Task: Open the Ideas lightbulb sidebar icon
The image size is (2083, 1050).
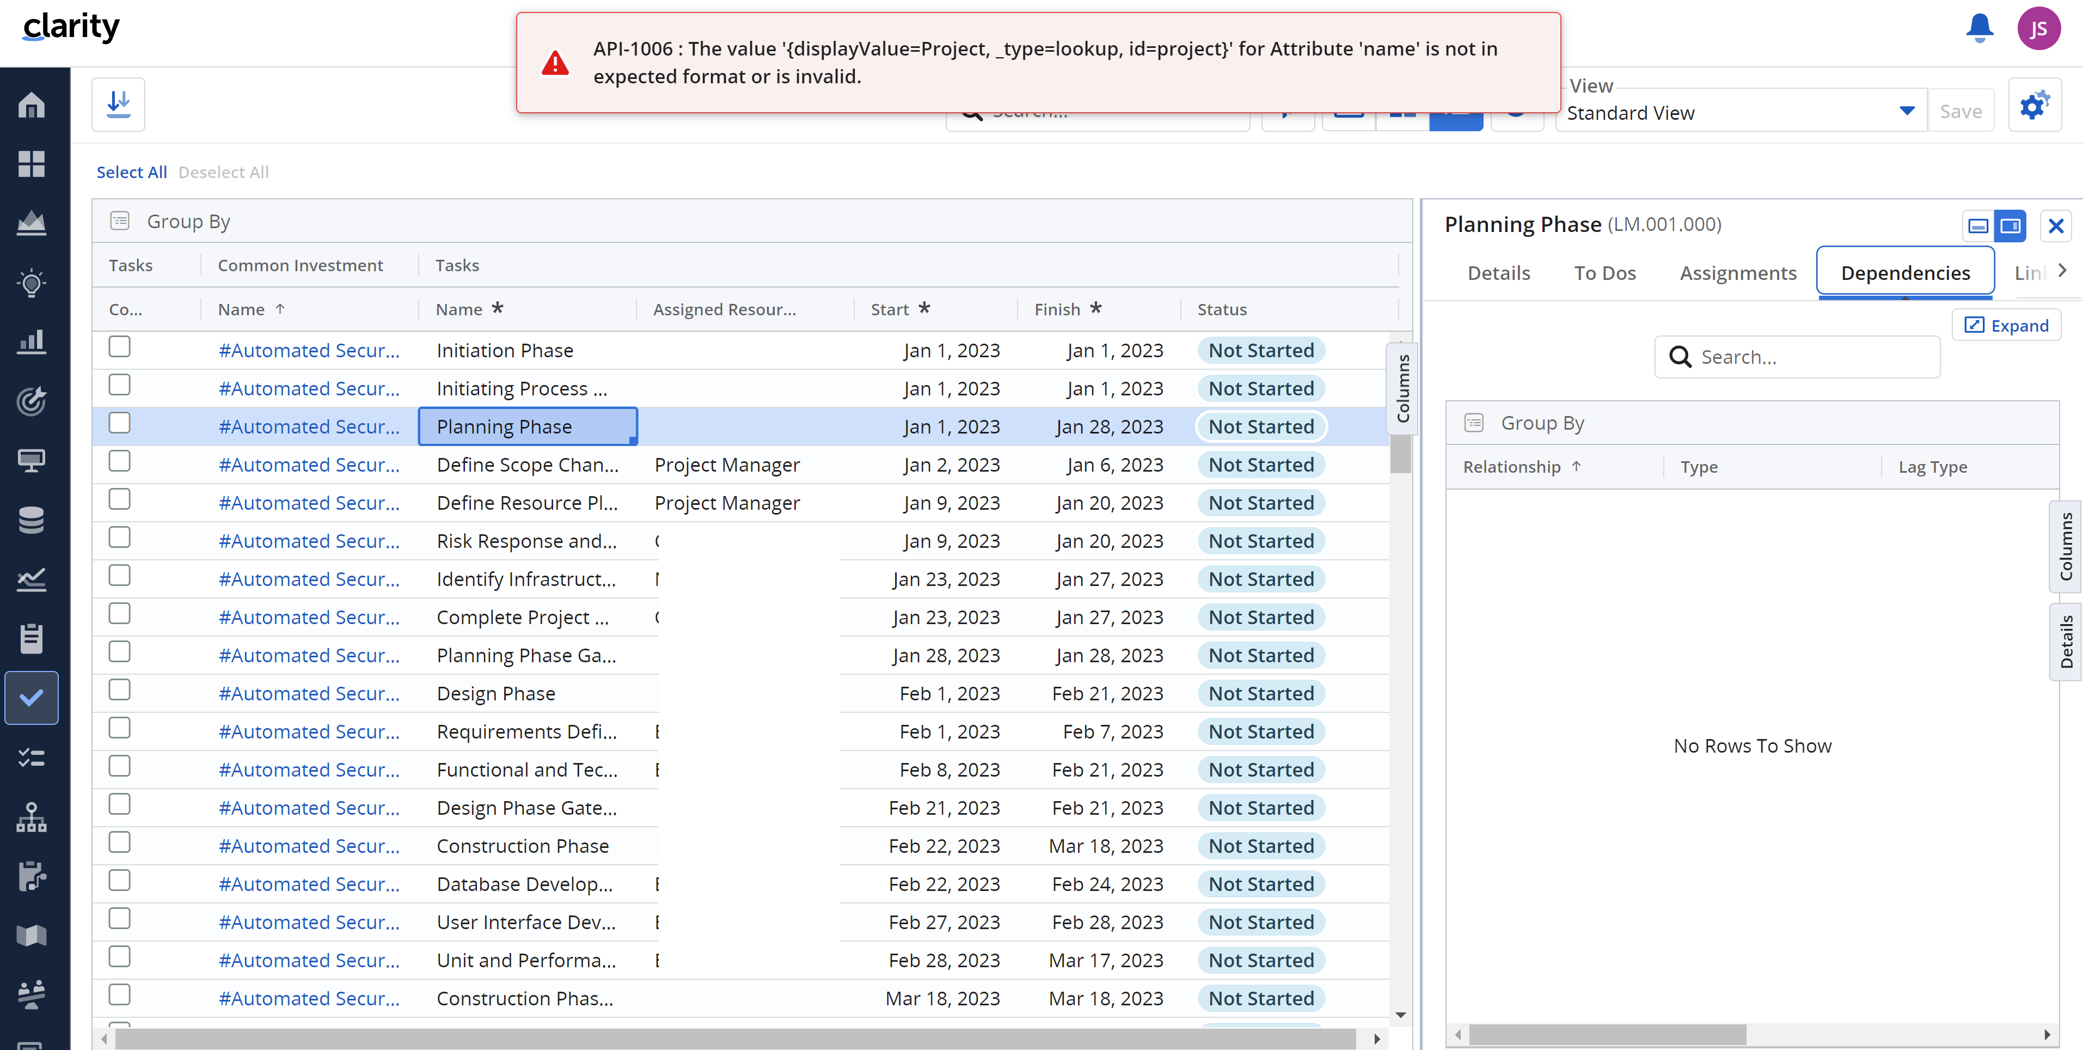Action: point(32,282)
